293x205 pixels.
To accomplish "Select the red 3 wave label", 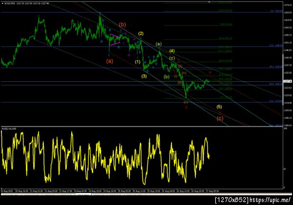I will (186, 107).
